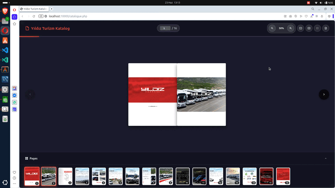Start the slideshow autoplay button
The width and height of the screenshot is (335, 188).
pos(309,28)
